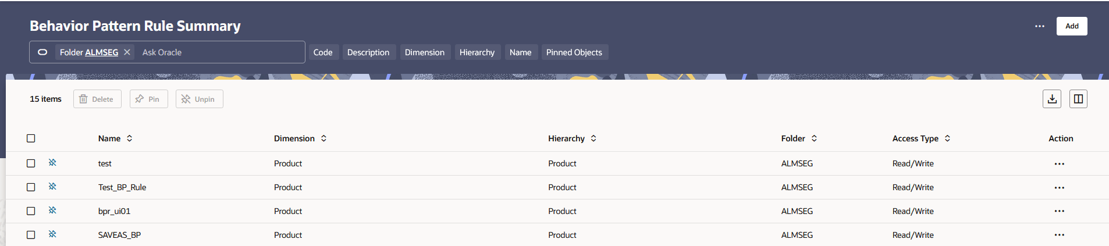Click the Unpin button

tap(199, 99)
